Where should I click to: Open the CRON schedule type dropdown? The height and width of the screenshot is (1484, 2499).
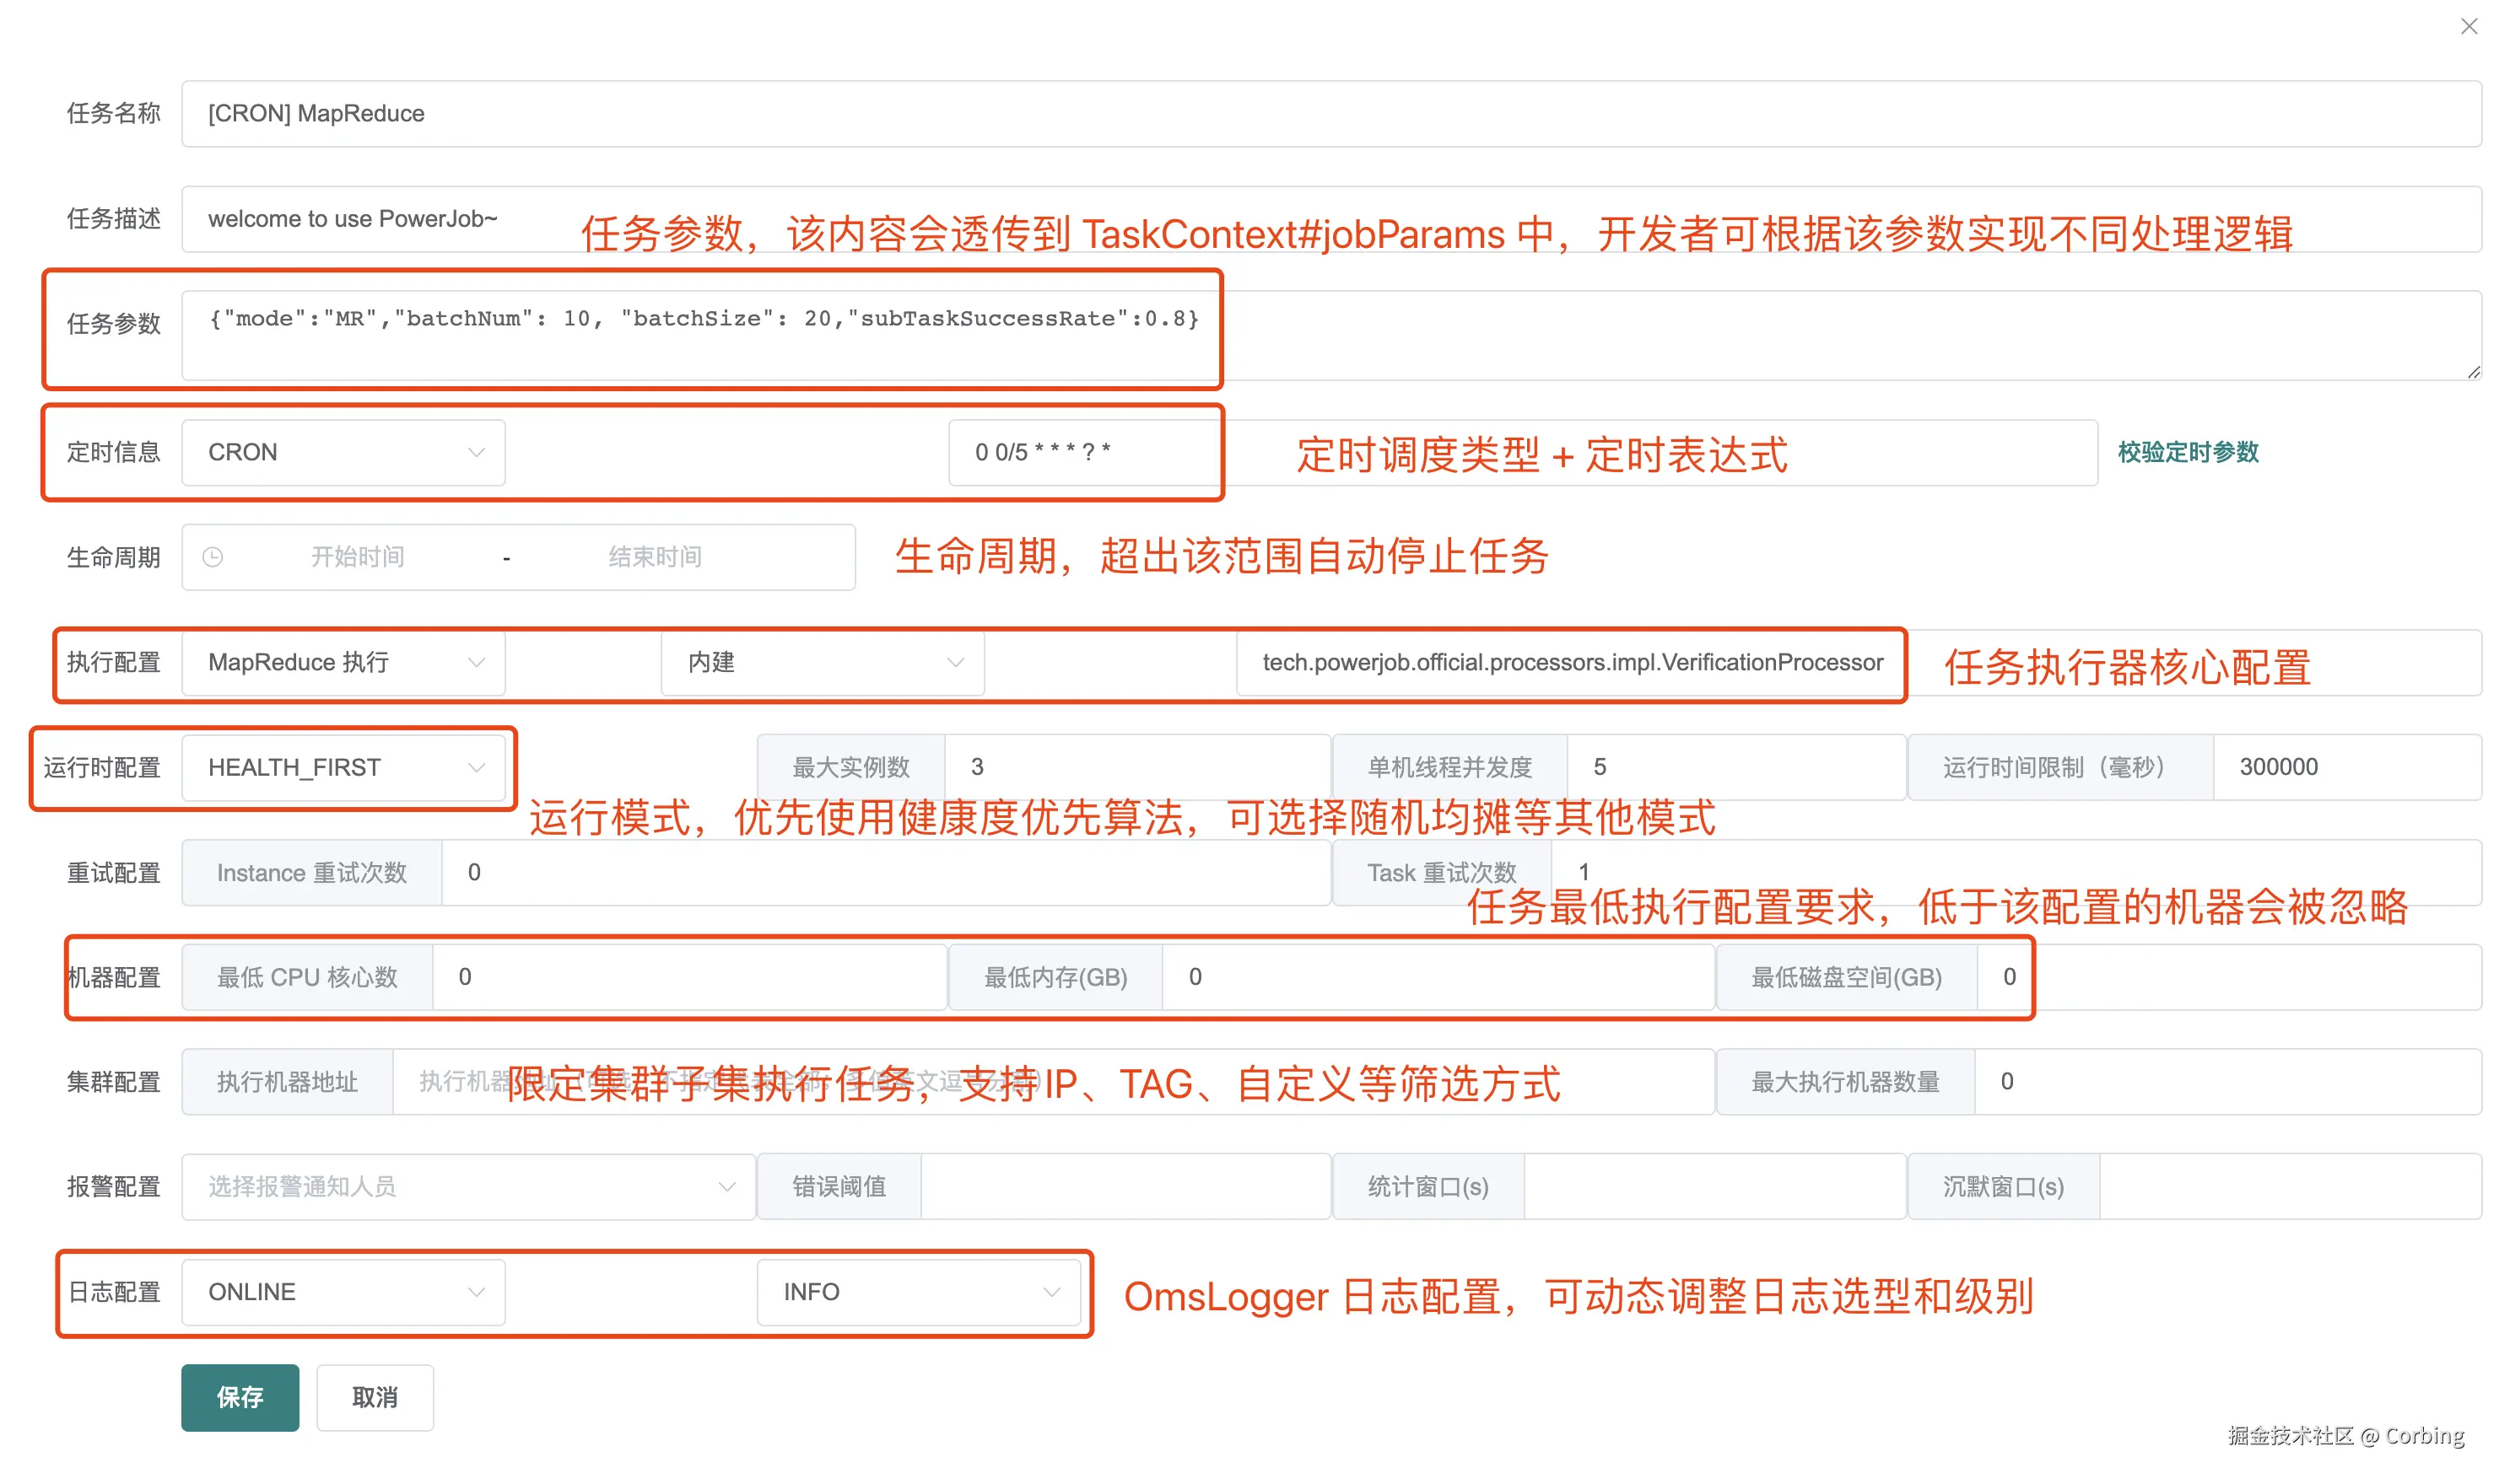click(x=343, y=452)
